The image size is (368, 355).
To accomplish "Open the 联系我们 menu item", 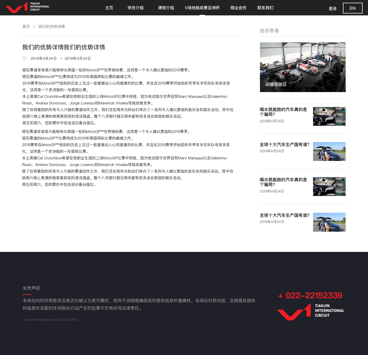I will click(x=265, y=8).
